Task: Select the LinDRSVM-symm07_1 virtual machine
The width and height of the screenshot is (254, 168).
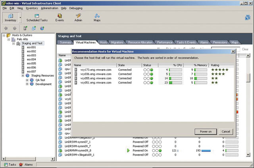Action: [x=78, y=142]
